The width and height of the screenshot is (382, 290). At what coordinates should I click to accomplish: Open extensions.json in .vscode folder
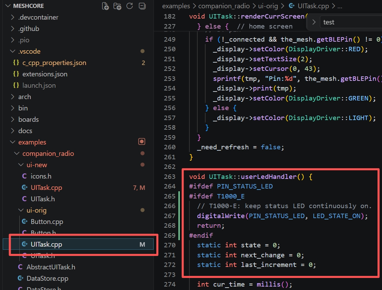[45, 74]
